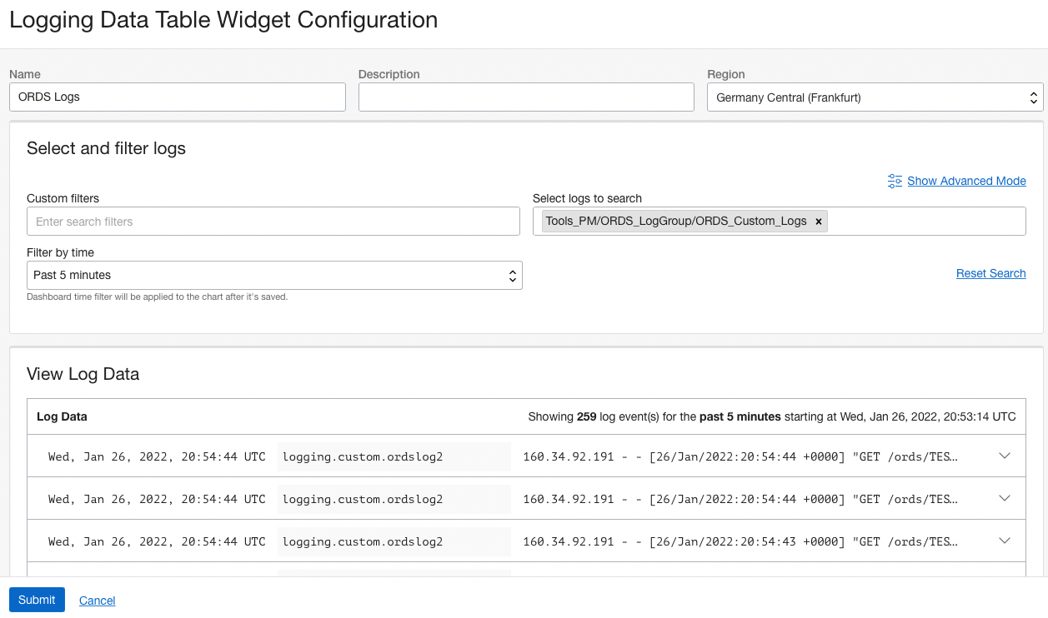Expand the third log row chevron
Screen dimensions: 1048x618
(1004, 541)
